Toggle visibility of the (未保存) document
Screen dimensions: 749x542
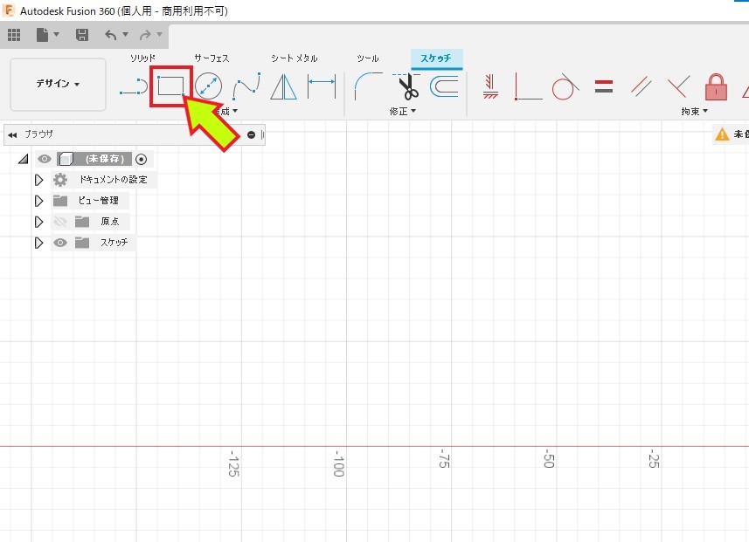pos(43,159)
